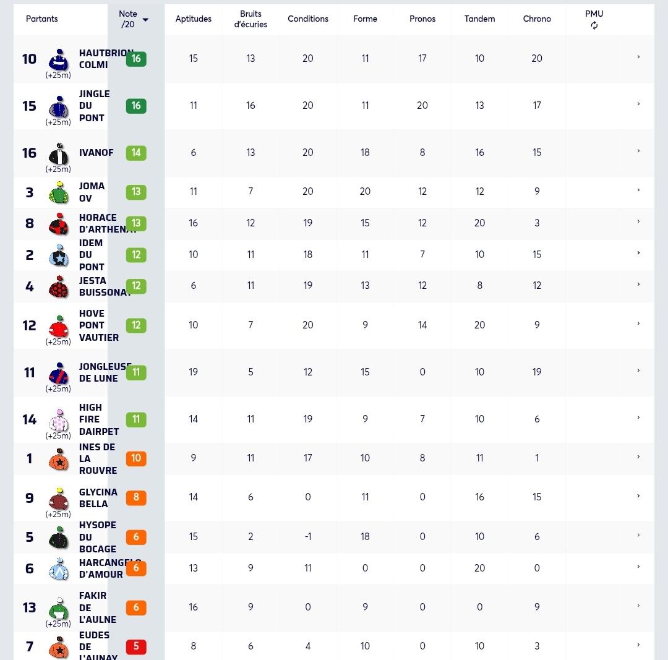Sort by Note /20 dropdown arrow
The width and height of the screenshot is (668, 660).
(x=145, y=20)
